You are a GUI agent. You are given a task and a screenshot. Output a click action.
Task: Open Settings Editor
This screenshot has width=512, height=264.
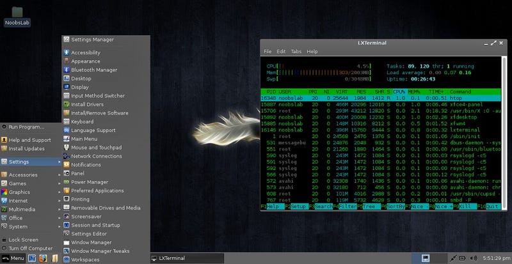tap(106, 234)
